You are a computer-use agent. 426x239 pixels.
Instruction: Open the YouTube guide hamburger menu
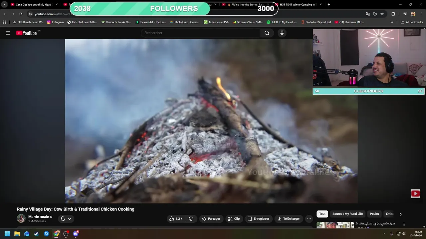point(8,33)
